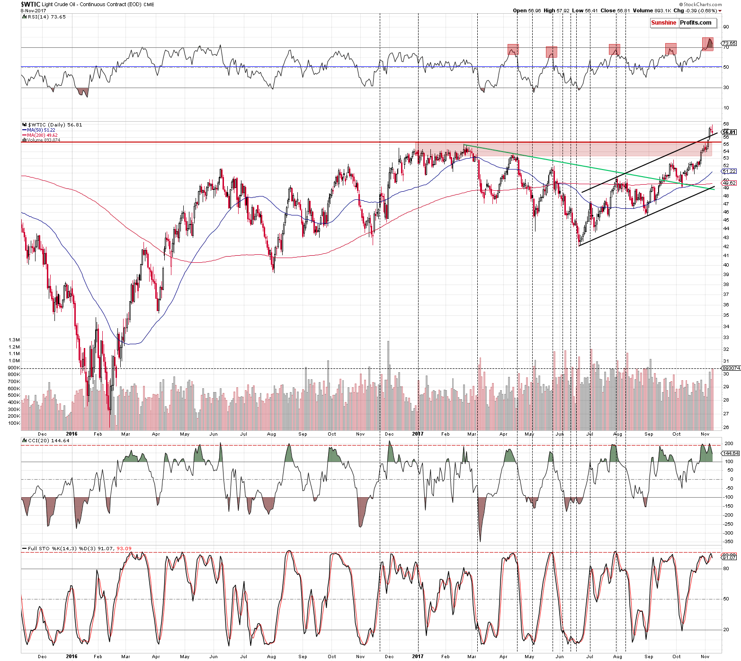Viewport: 741px width, 661px height.
Task: Click the Open 56.96 value in header
Action: tap(527, 10)
